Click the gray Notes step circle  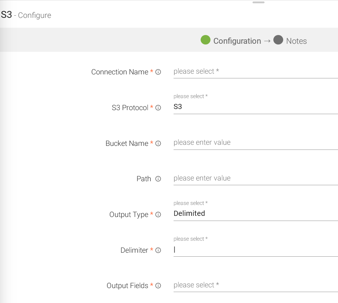click(278, 40)
